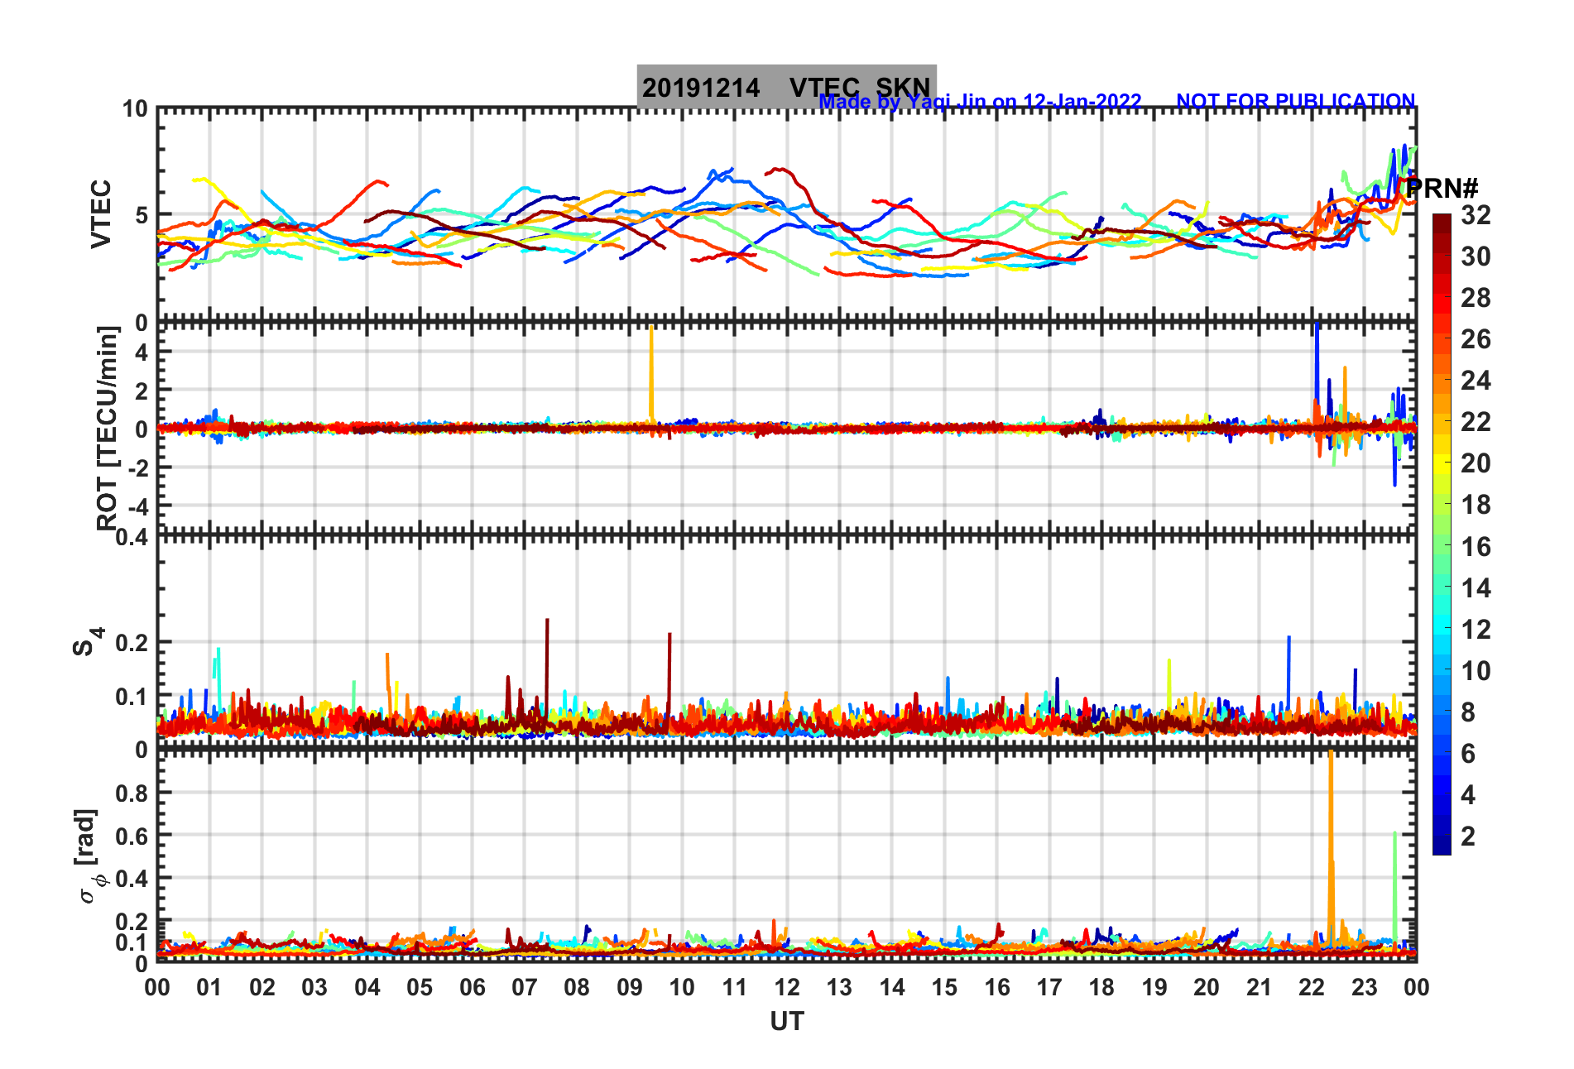Select the "PRN#" colorbar heading
Image resolution: width=1574 pixels, height=1069 pixels.
[1442, 188]
